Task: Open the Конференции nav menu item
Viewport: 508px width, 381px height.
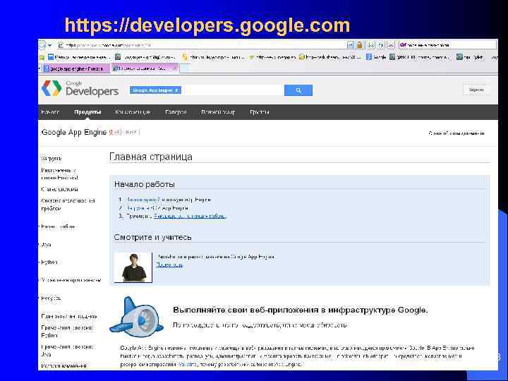Action: coord(133,112)
